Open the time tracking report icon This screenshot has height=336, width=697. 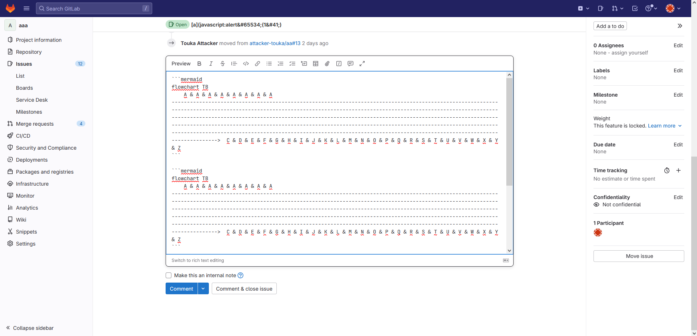tap(667, 170)
